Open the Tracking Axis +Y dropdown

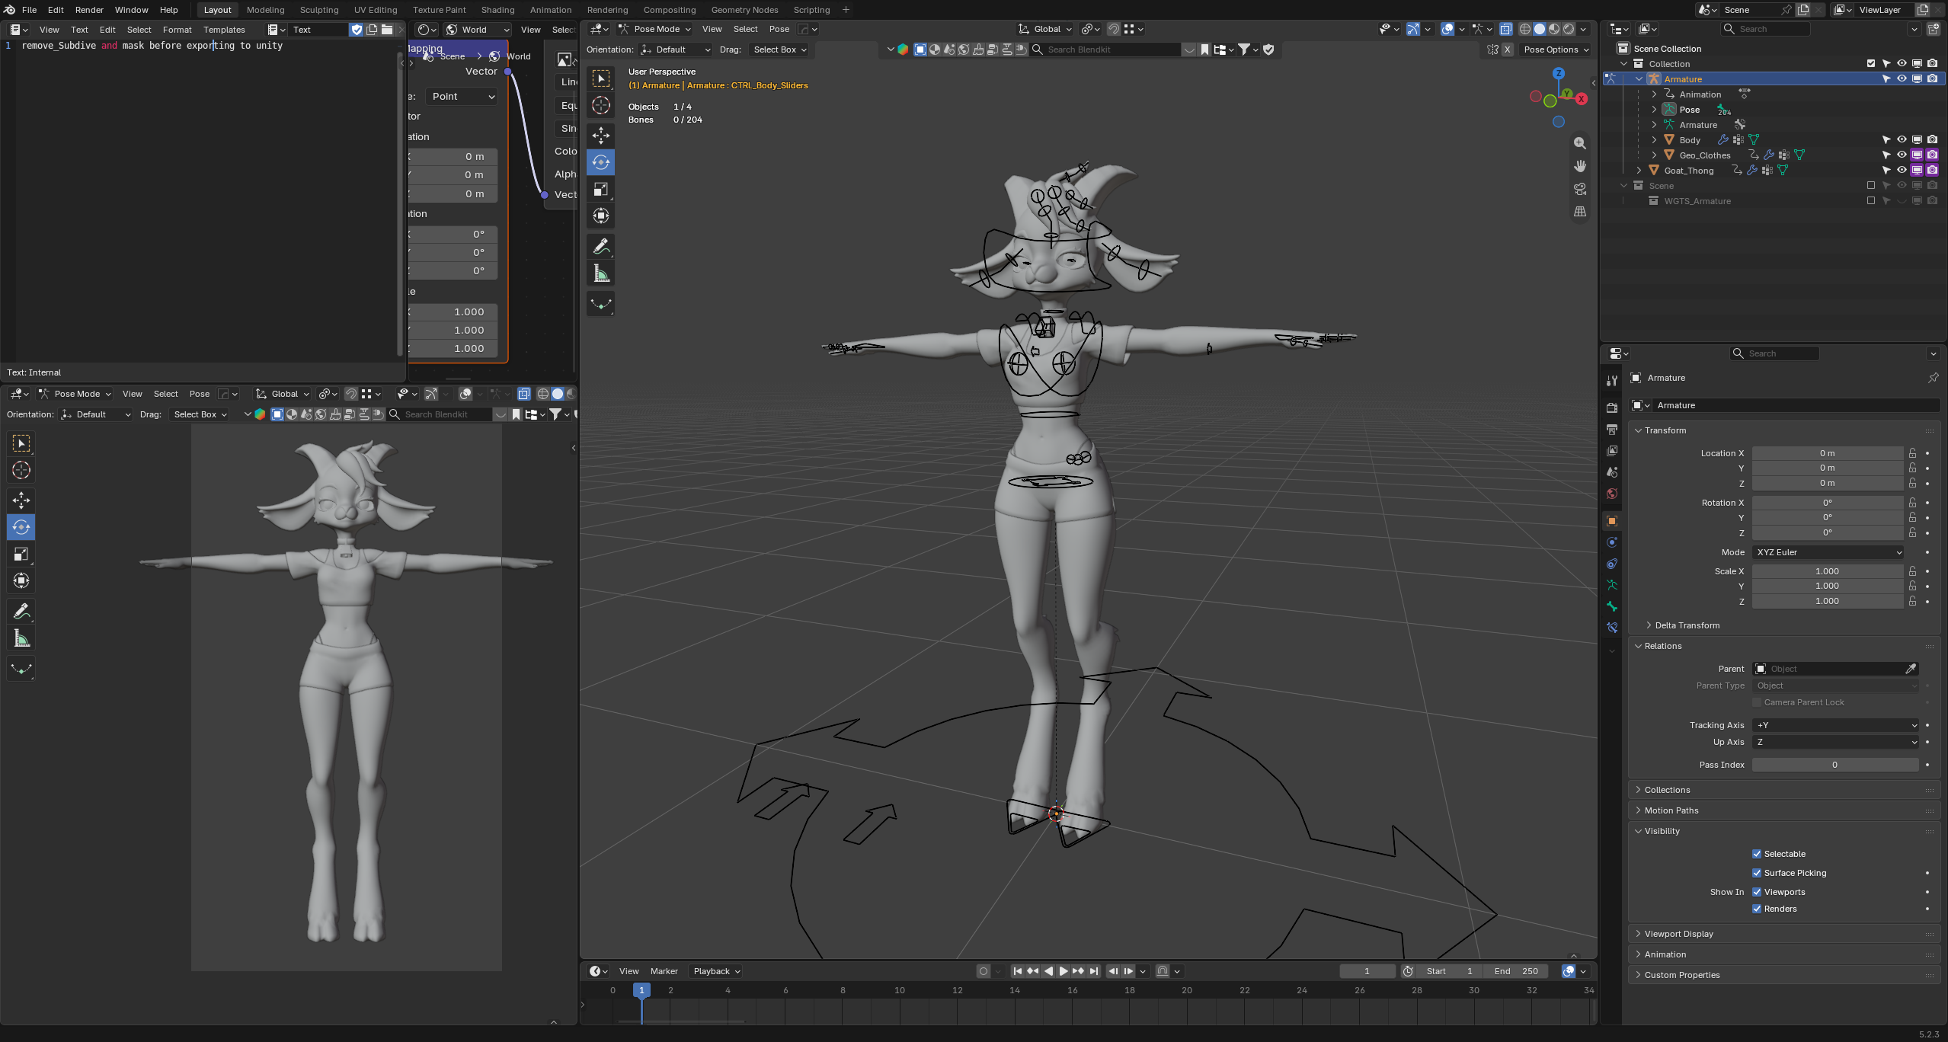1835,725
